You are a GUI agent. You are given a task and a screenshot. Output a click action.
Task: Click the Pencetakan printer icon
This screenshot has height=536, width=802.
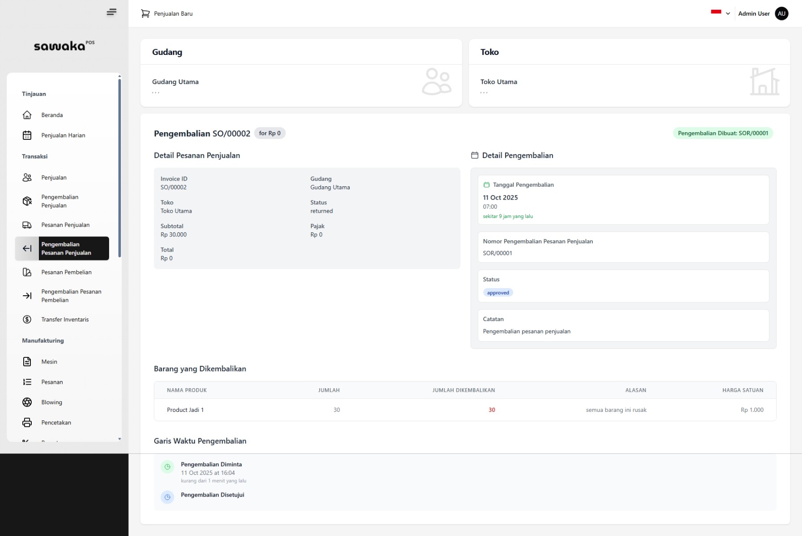click(x=27, y=423)
